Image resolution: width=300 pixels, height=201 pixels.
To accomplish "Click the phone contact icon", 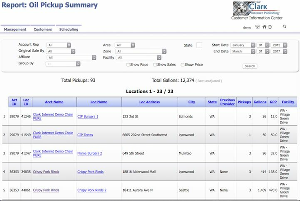I will (257, 27).
